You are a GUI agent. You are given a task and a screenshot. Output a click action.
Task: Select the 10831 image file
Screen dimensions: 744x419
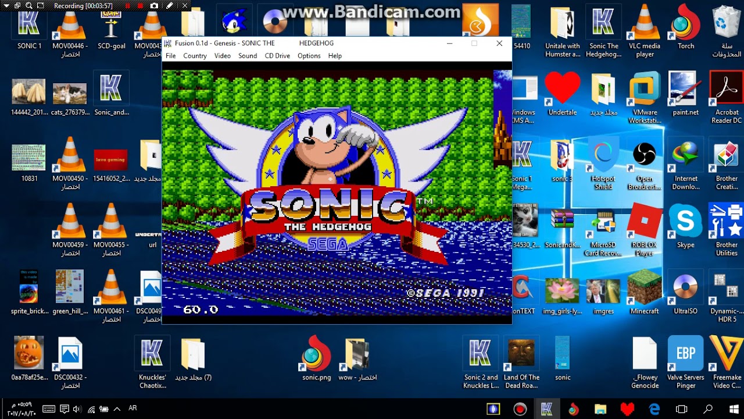pyautogui.click(x=29, y=162)
